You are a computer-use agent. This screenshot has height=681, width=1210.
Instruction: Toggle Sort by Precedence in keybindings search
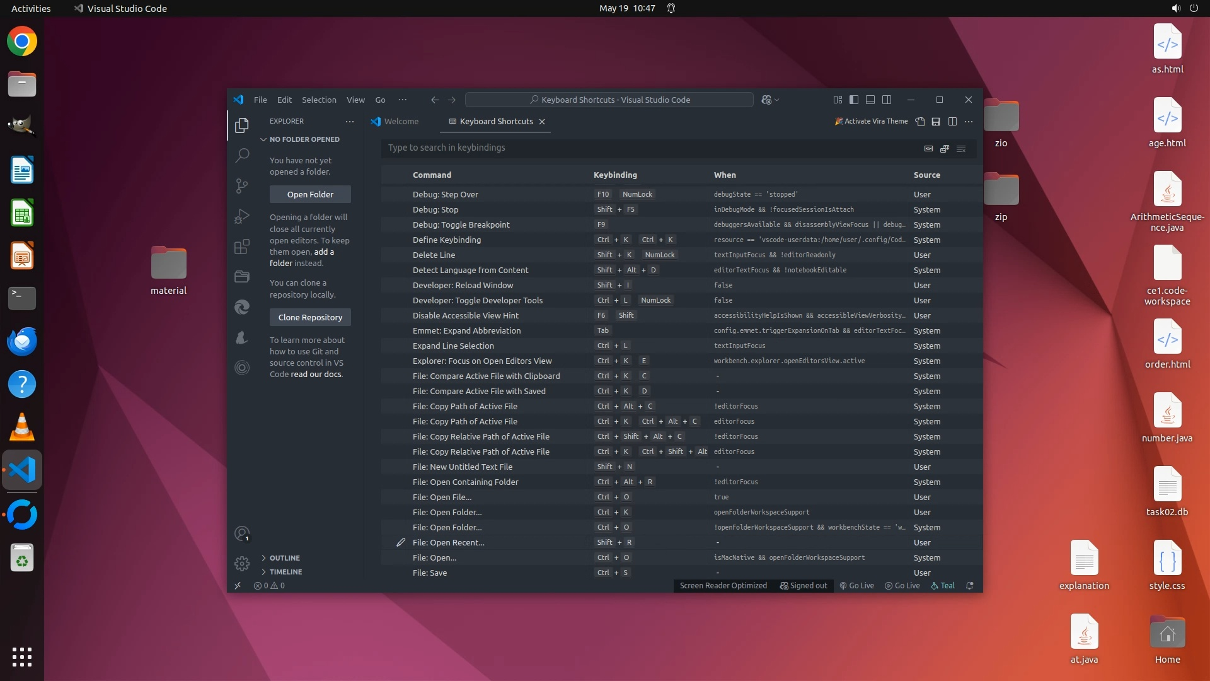click(945, 149)
